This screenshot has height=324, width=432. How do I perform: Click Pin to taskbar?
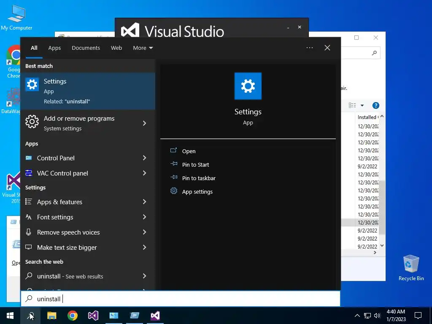[x=199, y=178]
